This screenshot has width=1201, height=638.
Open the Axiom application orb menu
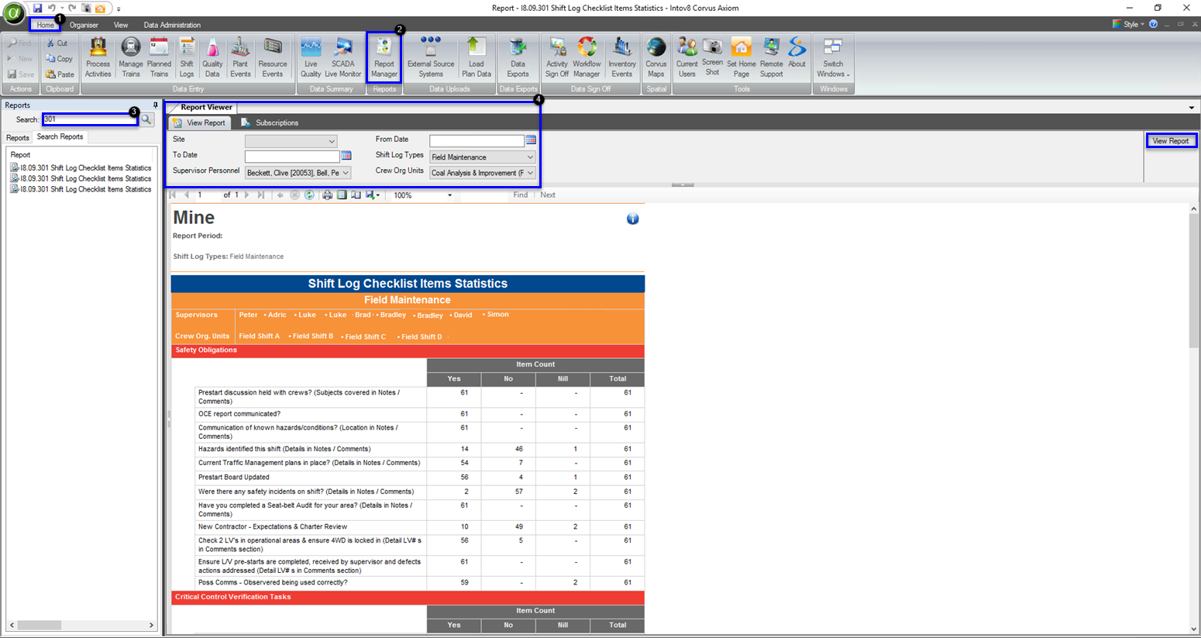(14, 13)
